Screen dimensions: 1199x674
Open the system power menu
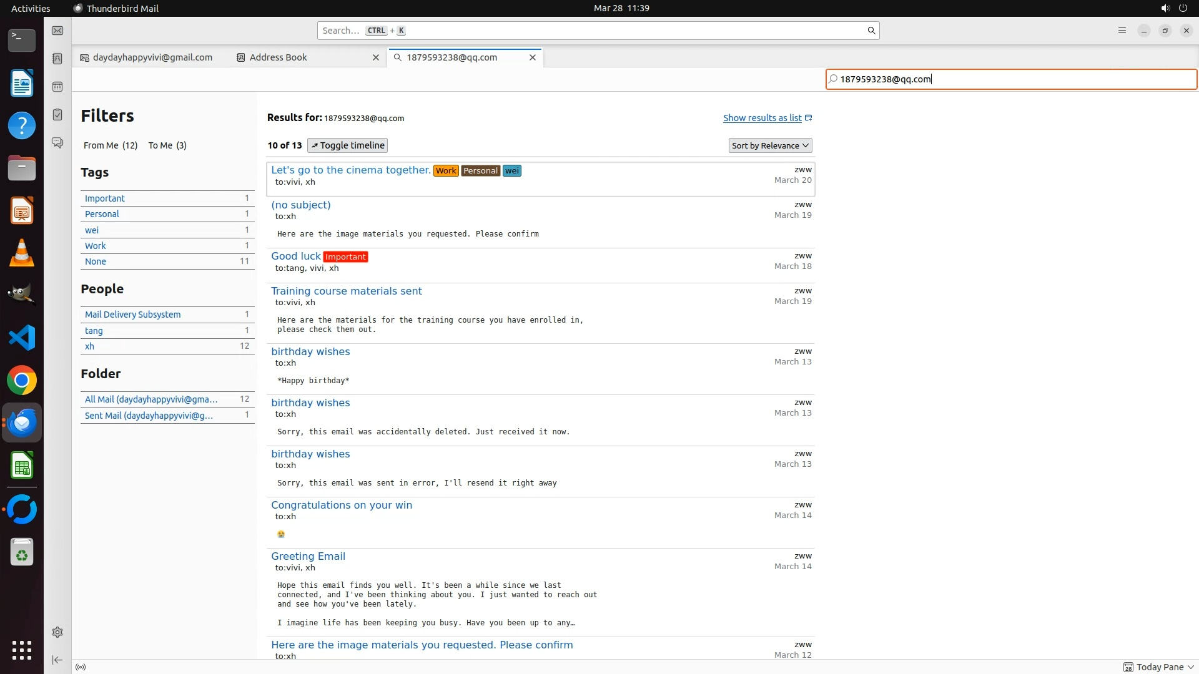point(1183,8)
